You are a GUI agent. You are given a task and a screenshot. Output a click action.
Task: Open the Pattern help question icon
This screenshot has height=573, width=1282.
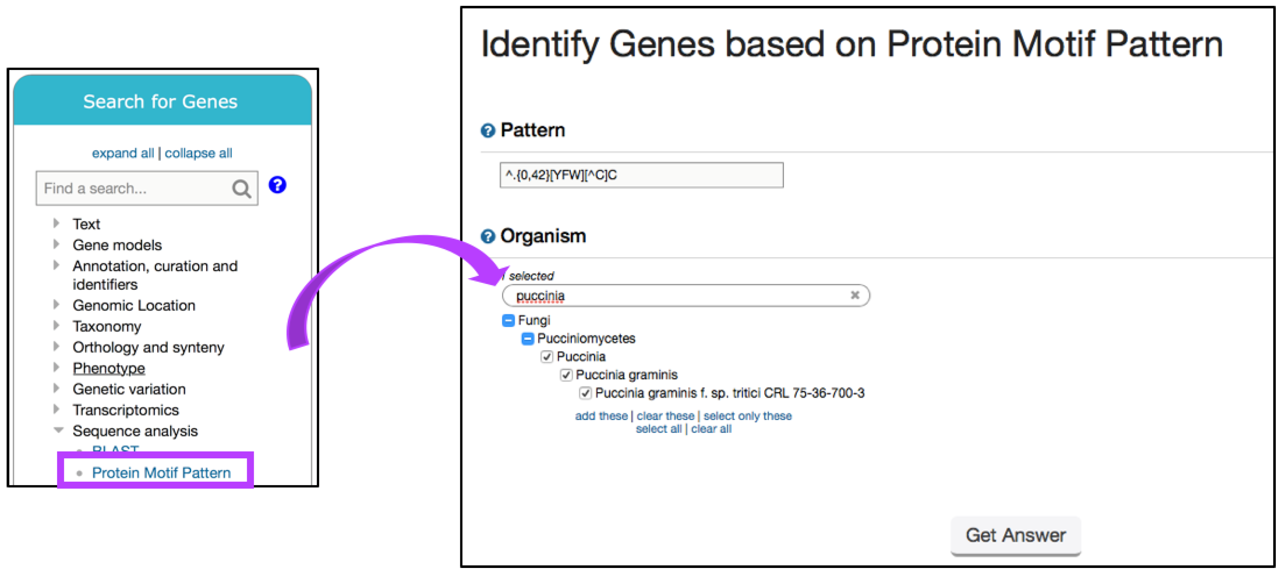point(488,131)
